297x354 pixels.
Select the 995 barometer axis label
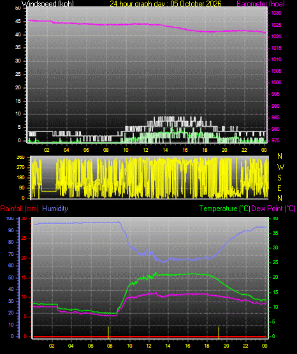point(275,94)
